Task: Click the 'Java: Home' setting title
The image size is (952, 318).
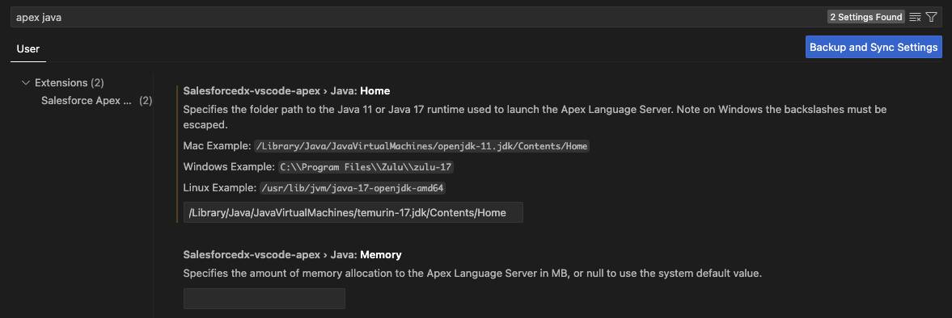Action: (x=286, y=91)
